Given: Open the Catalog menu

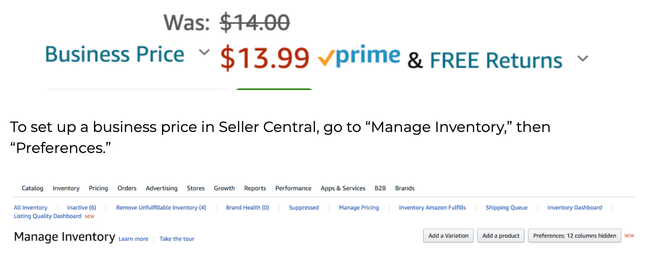Looking at the screenshot, I should point(32,188).
